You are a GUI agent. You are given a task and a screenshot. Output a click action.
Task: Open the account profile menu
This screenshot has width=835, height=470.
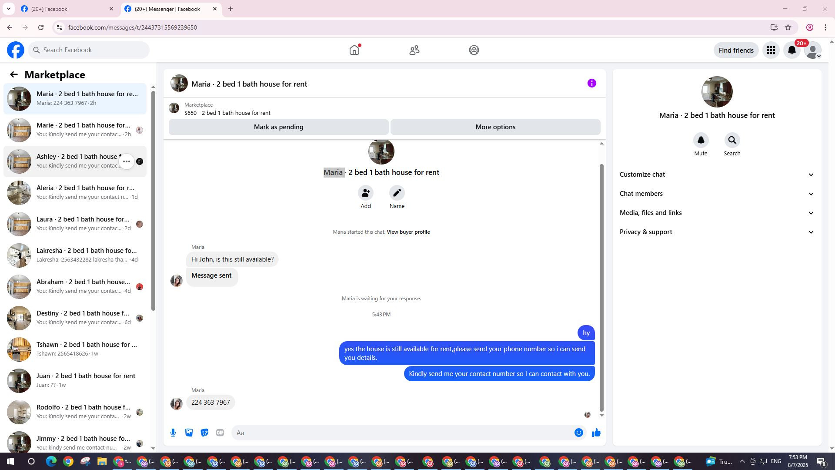point(813,50)
